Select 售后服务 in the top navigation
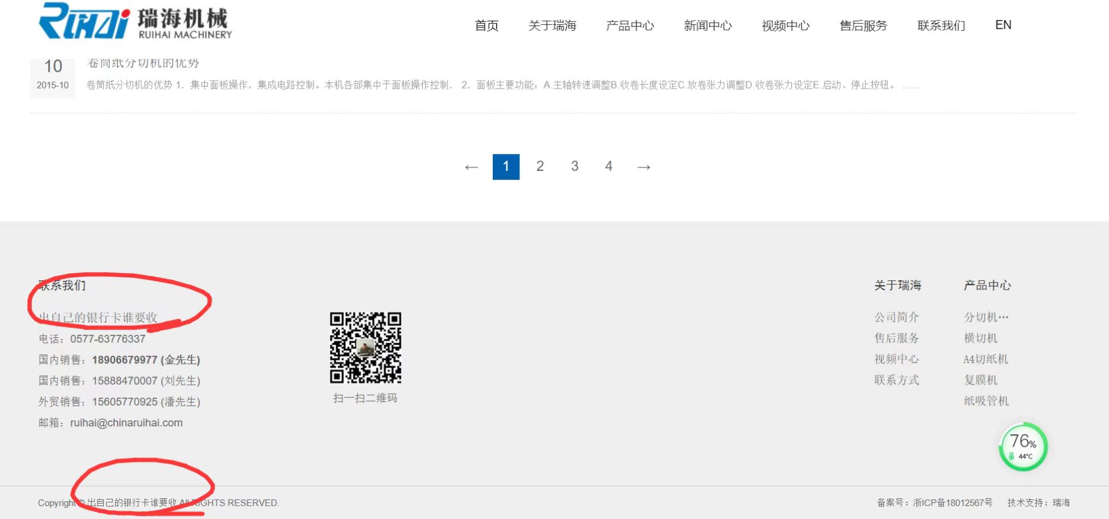The height and width of the screenshot is (519, 1109). tap(863, 26)
